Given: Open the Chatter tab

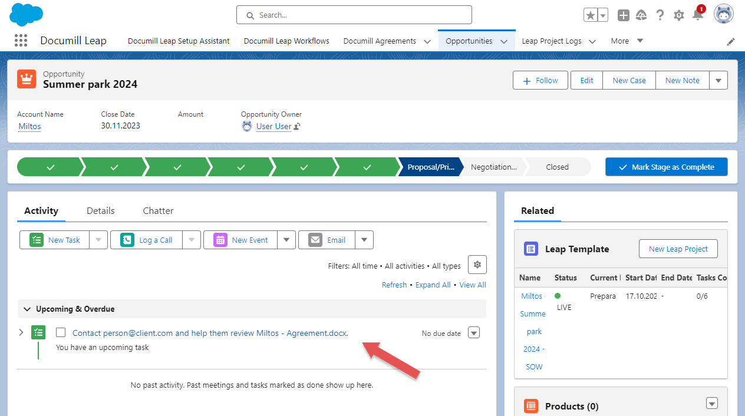Looking at the screenshot, I should [x=157, y=210].
